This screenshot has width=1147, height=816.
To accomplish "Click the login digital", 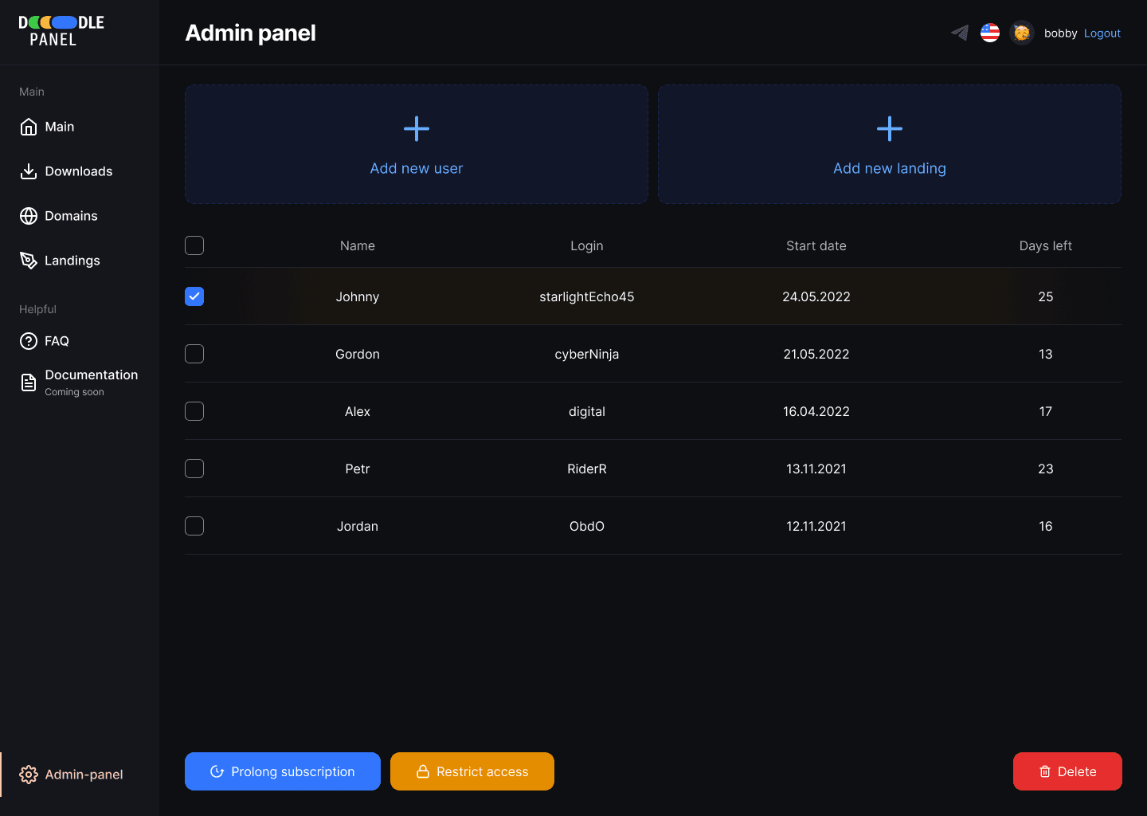I will click(x=587, y=411).
